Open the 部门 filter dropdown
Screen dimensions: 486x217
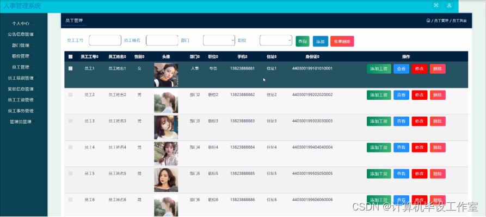point(219,40)
